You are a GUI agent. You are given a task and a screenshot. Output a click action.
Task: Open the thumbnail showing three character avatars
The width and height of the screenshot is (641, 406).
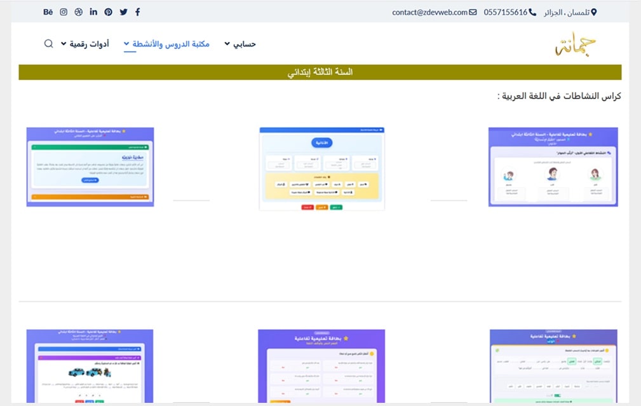553,166
